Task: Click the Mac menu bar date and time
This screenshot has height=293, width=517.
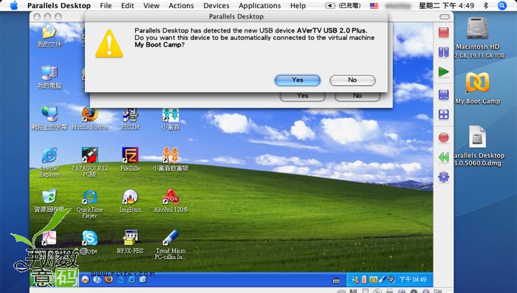Action: point(446,6)
